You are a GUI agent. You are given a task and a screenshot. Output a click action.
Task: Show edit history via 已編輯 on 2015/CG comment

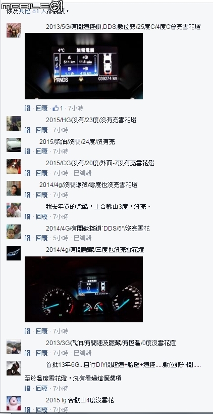pyautogui.click(x=83, y=173)
